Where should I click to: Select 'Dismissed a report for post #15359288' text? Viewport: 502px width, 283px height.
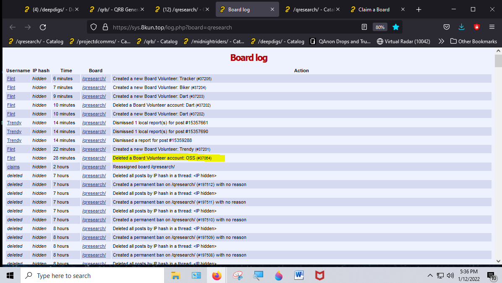pyautogui.click(x=152, y=141)
